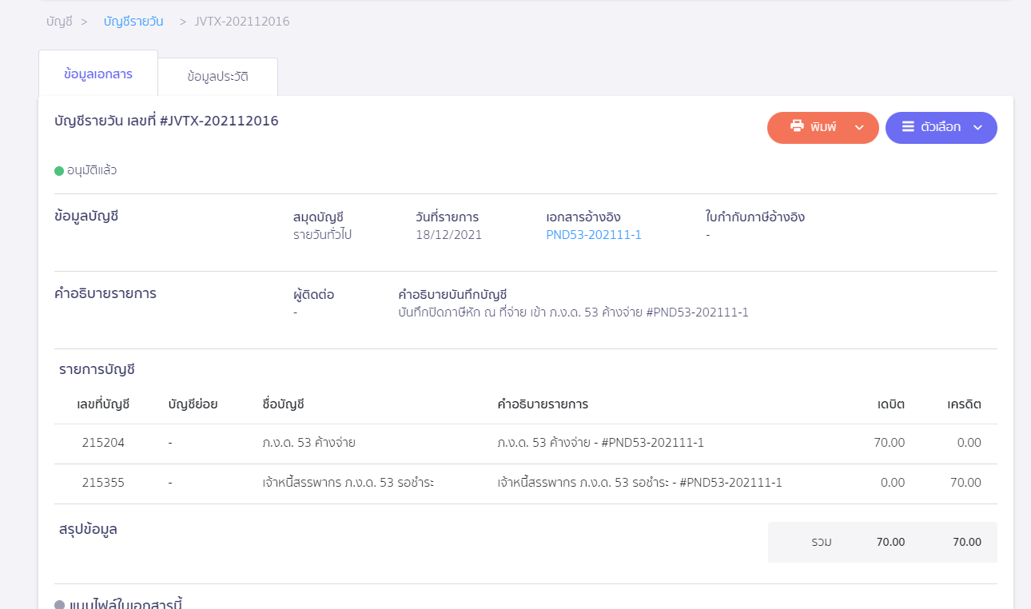
Task: Select account number 215204 row
Action: [x=103, y=443]
